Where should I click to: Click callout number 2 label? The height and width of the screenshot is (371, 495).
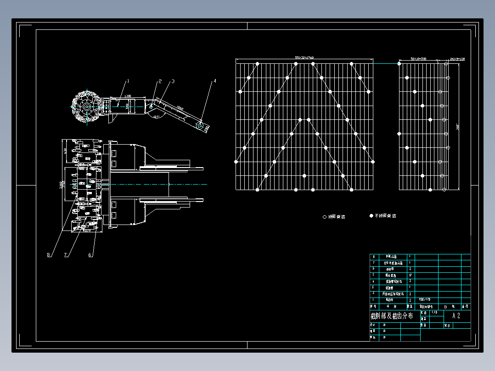pyautogui.click(x=160, y=81)
